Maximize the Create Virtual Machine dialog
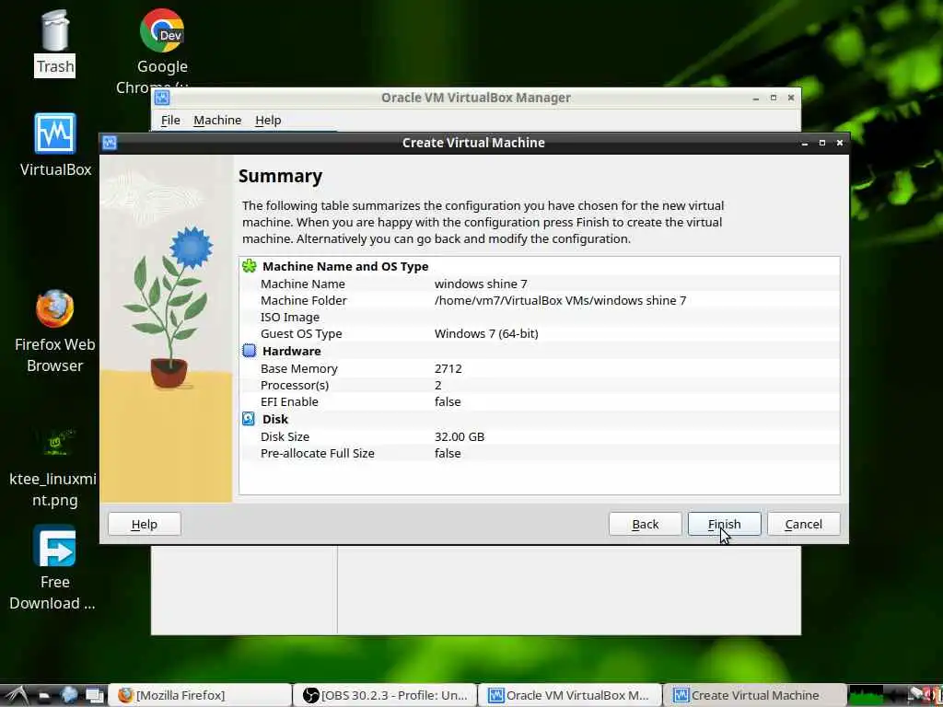Image resolution: width=943 pixels, height=707 pixels. tap(822, 143)
